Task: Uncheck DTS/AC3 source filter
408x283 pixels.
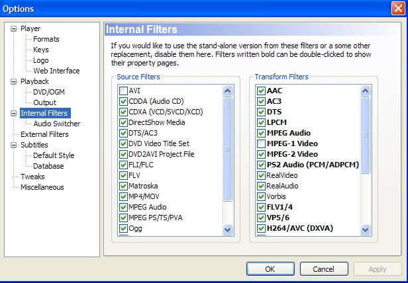Action: pos(123,133)
